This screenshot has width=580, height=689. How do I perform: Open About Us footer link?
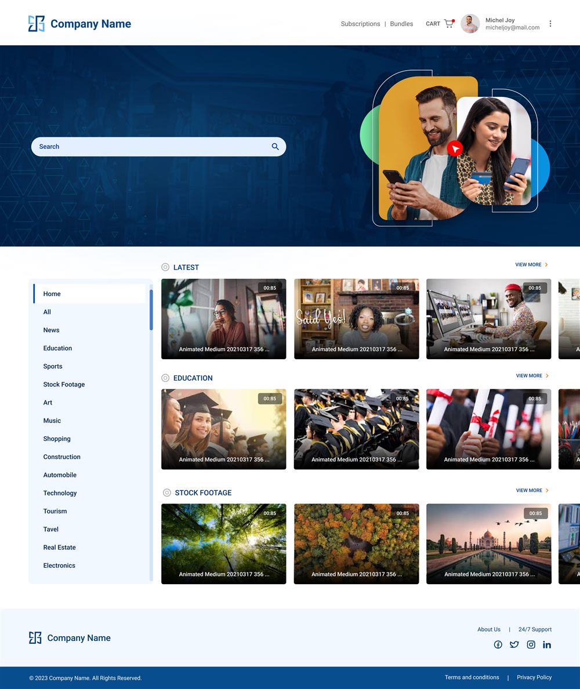click(489, 629)
